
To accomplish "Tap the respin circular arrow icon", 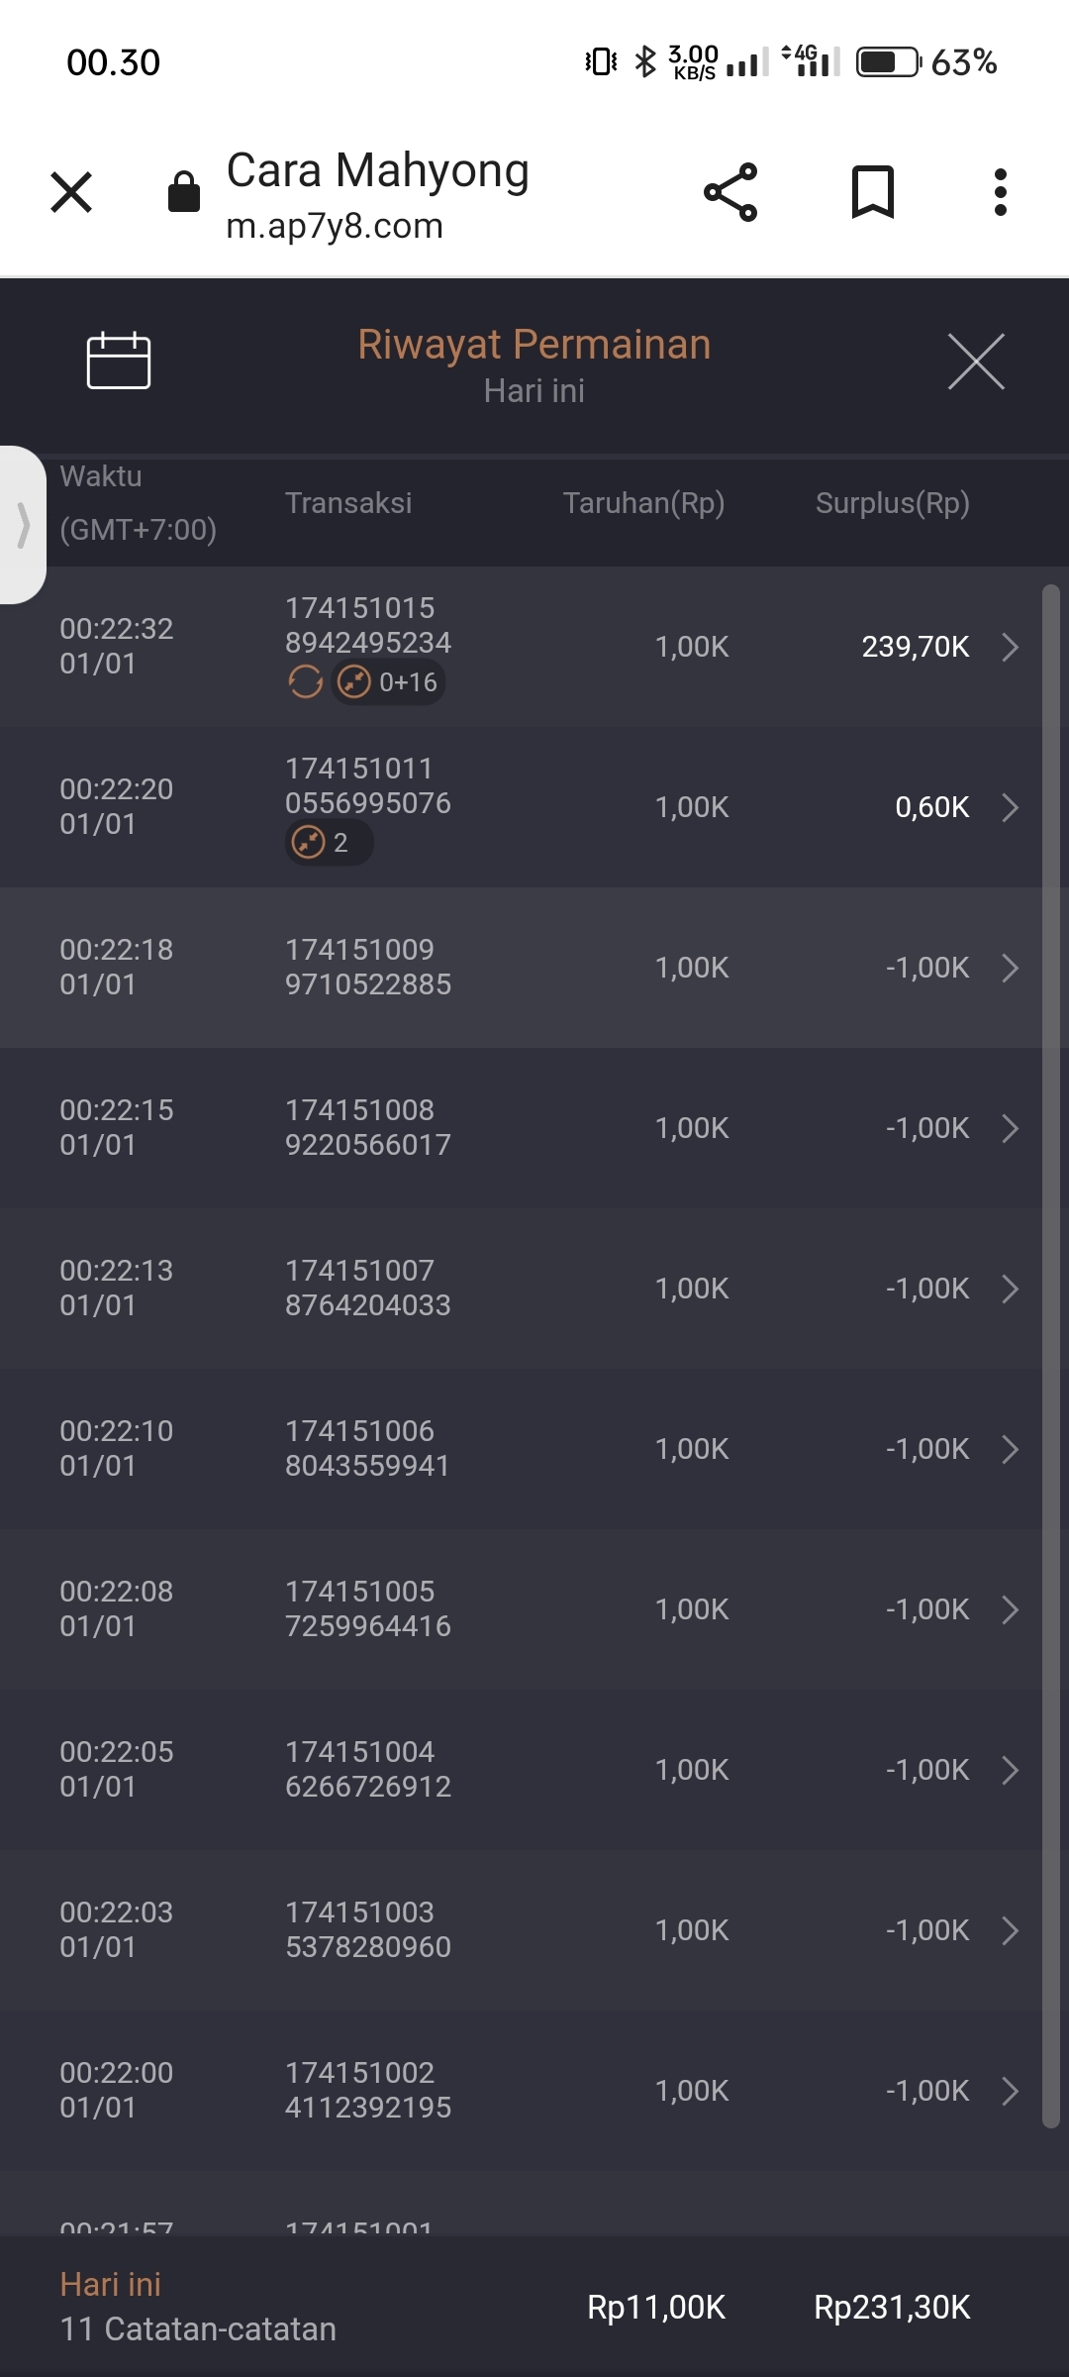I will tap(305, 682).
